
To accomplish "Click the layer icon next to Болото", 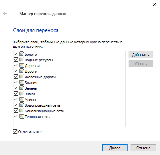I will tap(22, 54).
